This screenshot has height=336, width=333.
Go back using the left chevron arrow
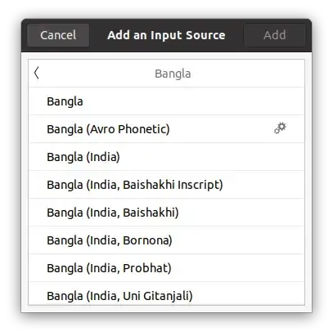click(37, 74)
